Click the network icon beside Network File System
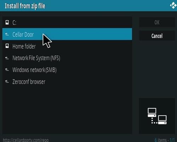177x142 pixels. point(7,58)
